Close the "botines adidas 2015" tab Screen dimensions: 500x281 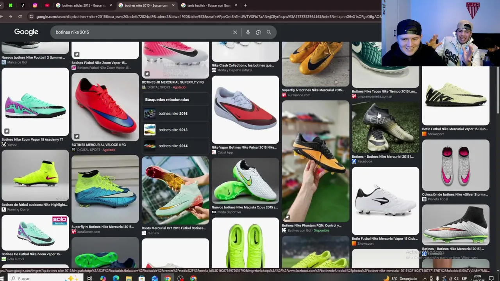(x=111, y=5)
